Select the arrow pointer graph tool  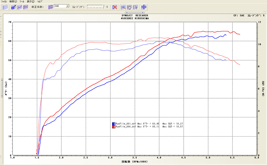point(135,7)
